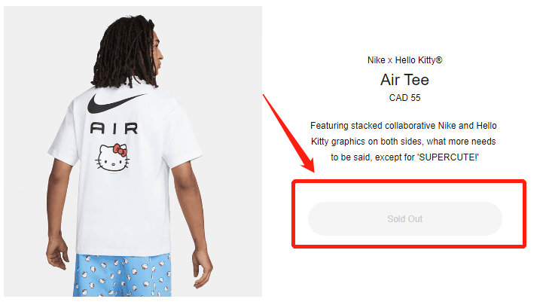The image size is (549, 302).
Task: Click the CAD 55 price text
Action: point(404,98)
